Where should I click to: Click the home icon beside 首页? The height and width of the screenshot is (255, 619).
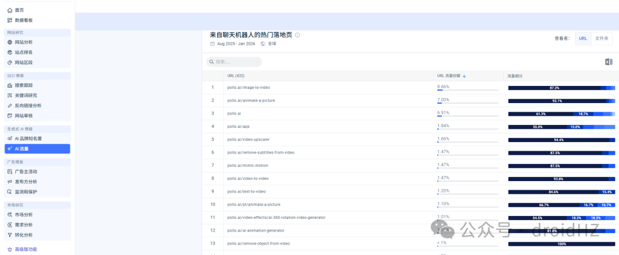tap(10, 10)
